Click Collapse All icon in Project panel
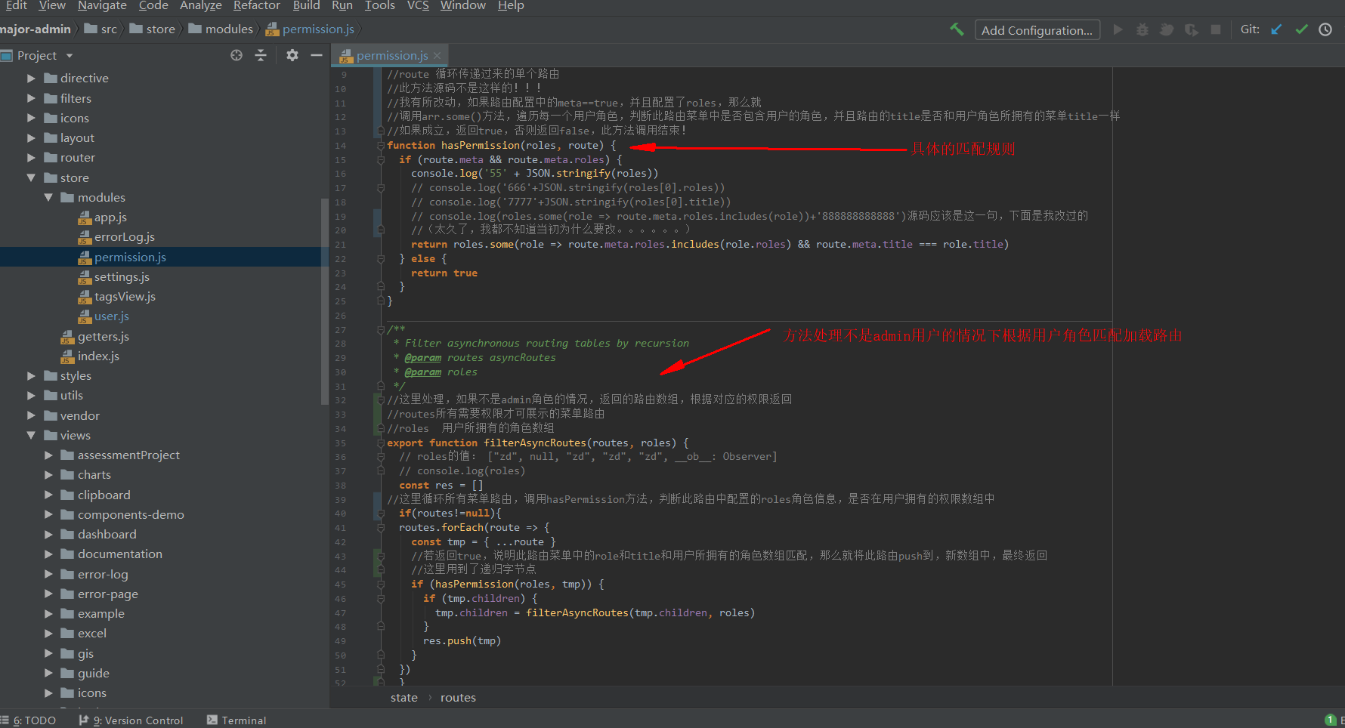 [x=261, y=55]
